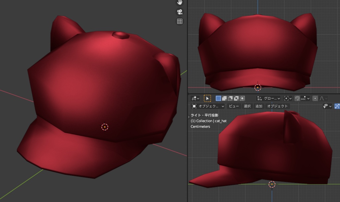Open the 追加 menu

(x=259, y=106)
